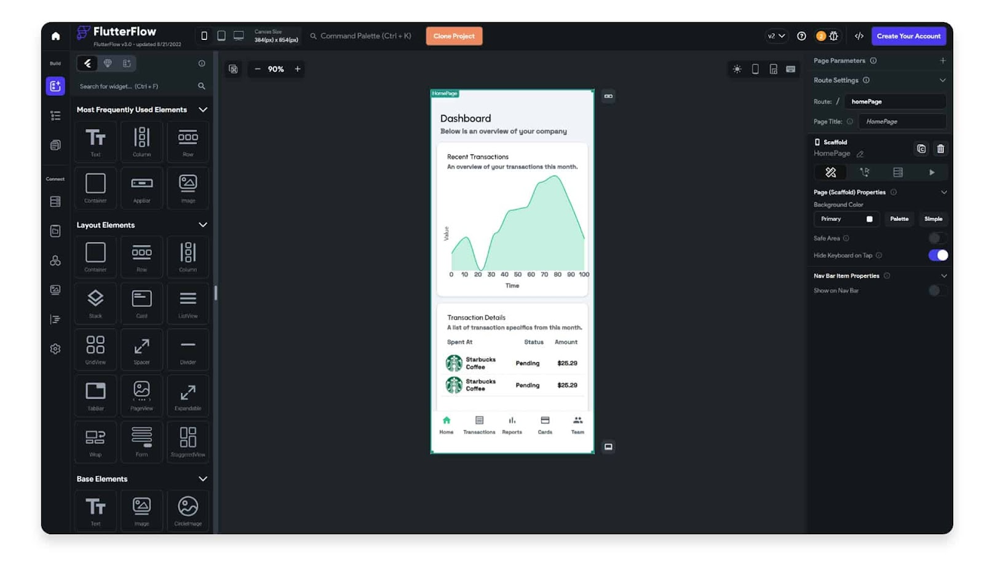Click the Clone Project button
The width and height of the screenshot is (984, 568).
click(x=454, y=36)
